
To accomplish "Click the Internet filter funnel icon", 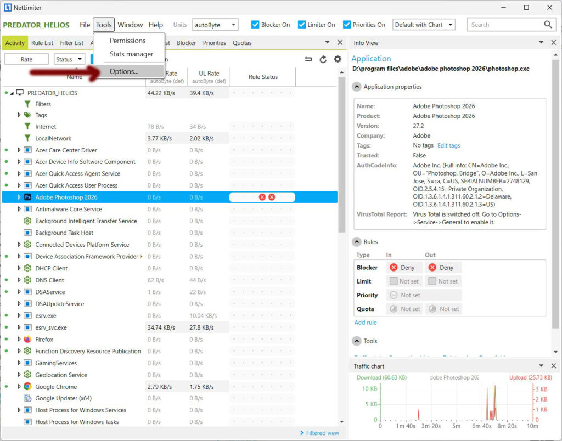I will coord(27,127).
